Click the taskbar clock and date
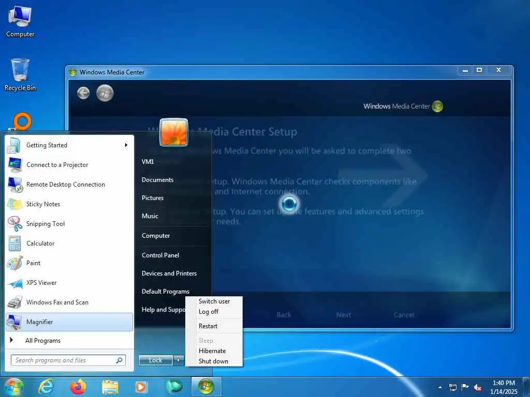Viewport: 530px width, 397px height. tap(504, 387)
